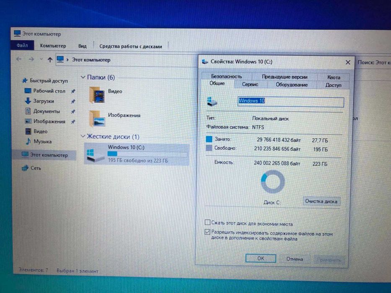391x293 pixels.
Task: Select the Видео folder icon
Action: click(x=97, y=95)
